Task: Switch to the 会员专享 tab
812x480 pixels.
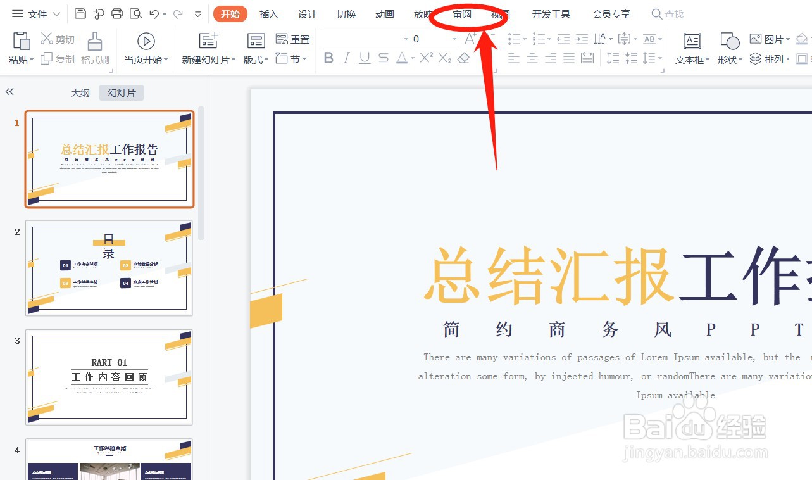Action: pyautogui.click(x=611, y=14)
